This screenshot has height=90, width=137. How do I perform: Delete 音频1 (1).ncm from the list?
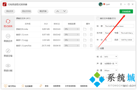(x=91, y=35)
